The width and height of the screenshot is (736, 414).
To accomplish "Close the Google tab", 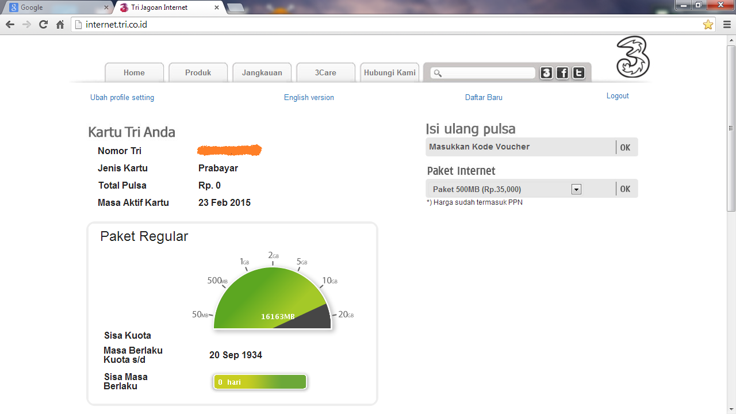I will (106, 7).
